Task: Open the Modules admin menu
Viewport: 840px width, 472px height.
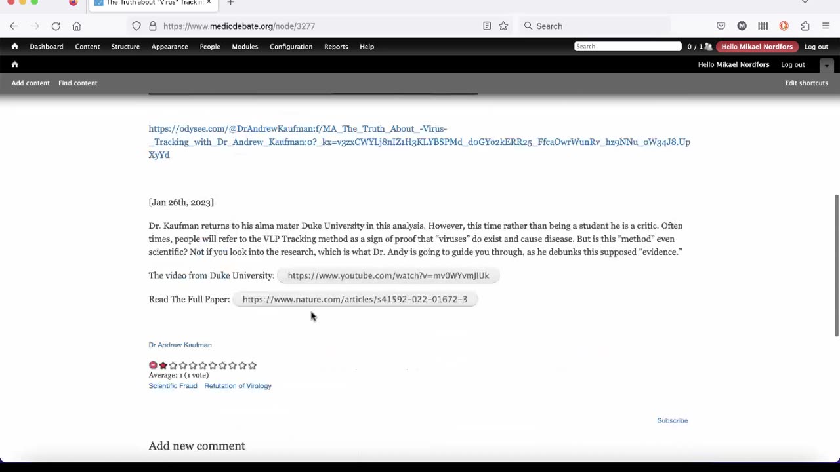Action: point(245,47)
